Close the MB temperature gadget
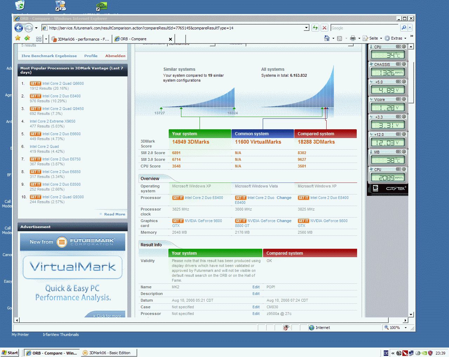This screenshot has width=449, height=357. coord(404,152)
